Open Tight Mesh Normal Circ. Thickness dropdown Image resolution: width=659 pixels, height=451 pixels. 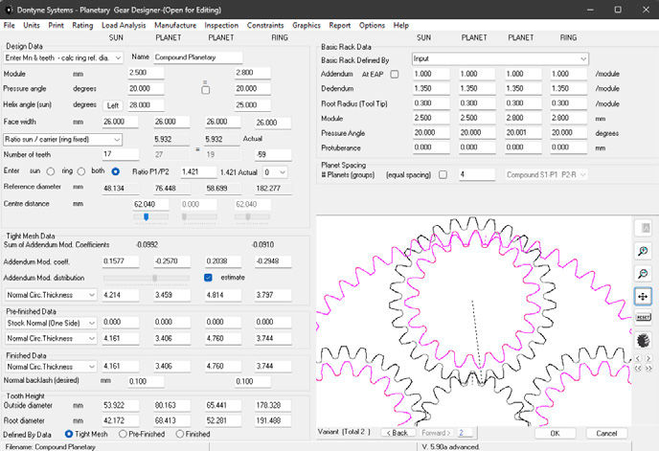pos(51,295)
